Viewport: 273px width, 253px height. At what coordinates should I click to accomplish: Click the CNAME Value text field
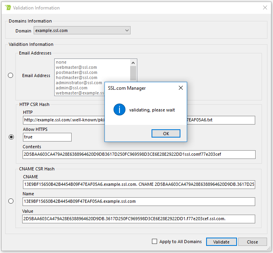coord(139,219)
